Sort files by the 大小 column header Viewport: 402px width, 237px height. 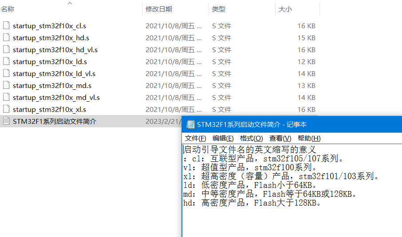tap(285, 9)
